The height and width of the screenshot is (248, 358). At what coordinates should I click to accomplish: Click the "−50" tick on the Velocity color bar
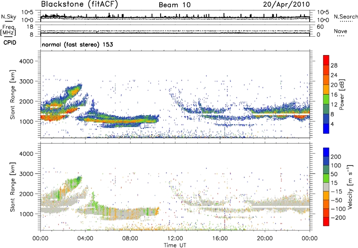[337, 200]
